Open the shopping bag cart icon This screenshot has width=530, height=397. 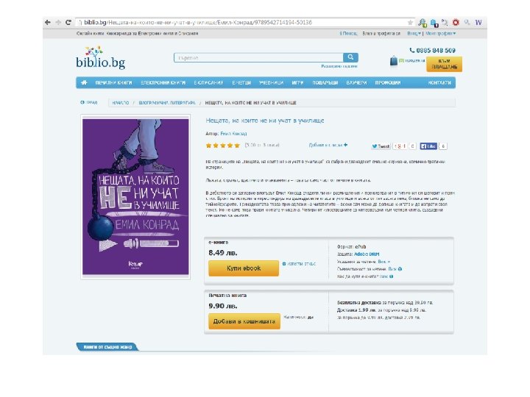pyautogui.click(x=394, y=61)
